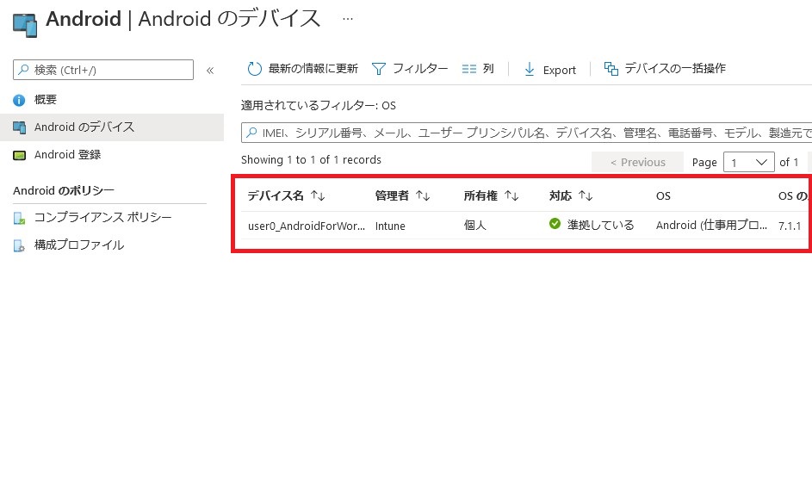This screenshot has width=812, height=477.
Task: Sort by 対応 column arrows
Action: tap(586, 195)
